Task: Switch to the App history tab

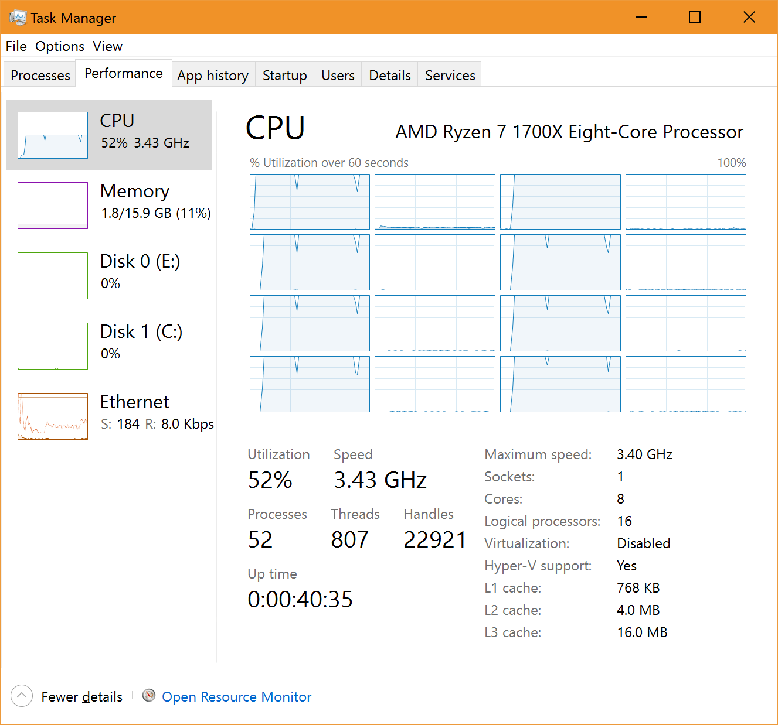Action: tap(213, 75)
